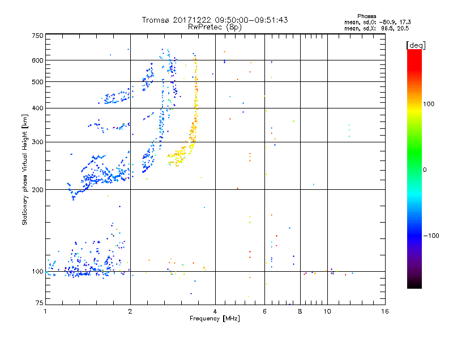Click the colorbar '100' tick label
Viewport: 453px width, 339px height.
pos(429,104)
